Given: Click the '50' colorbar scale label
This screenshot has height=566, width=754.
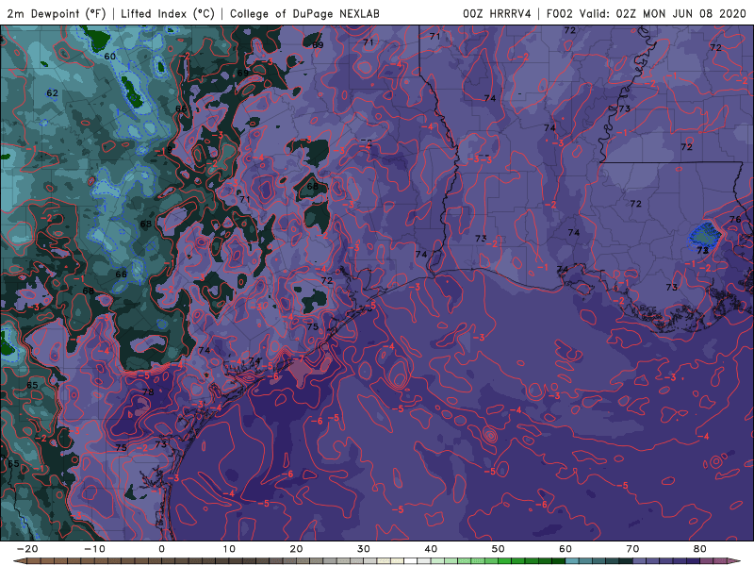Looking at the screenshot, I should click(499, 549).
